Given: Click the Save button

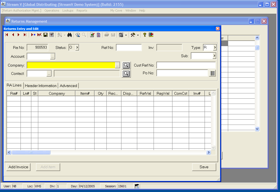Looking at the screenshot, I should (204, 167).
